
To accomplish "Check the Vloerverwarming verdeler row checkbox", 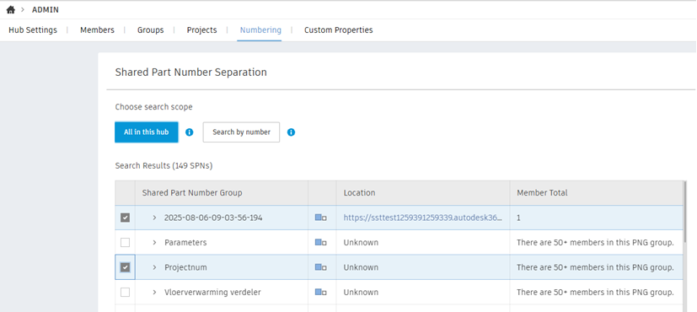I will tap(126, 293).
